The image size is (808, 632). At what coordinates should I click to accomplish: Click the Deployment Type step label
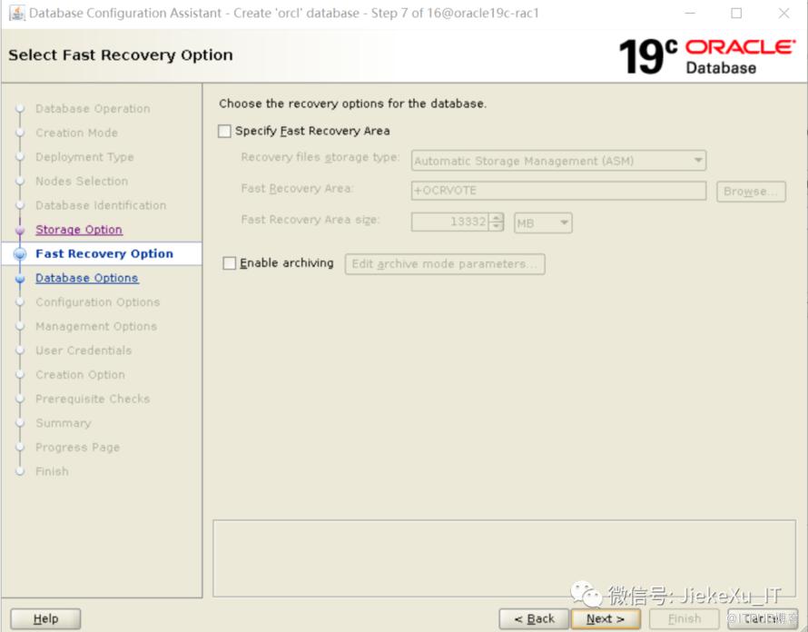click(x=84, y=157)
